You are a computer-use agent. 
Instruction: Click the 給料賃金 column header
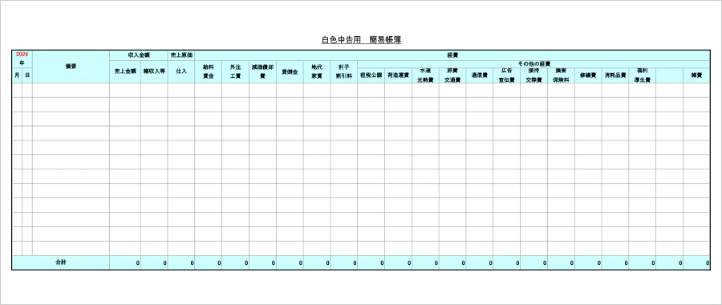tap(208, 71)
